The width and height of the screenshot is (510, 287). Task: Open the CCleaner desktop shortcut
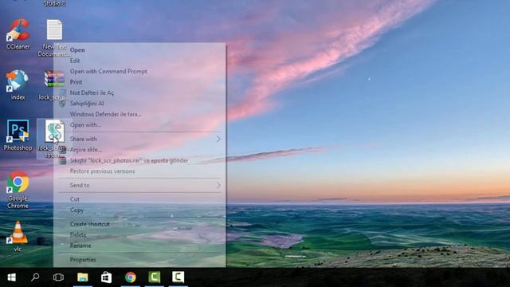pos(18,34)
